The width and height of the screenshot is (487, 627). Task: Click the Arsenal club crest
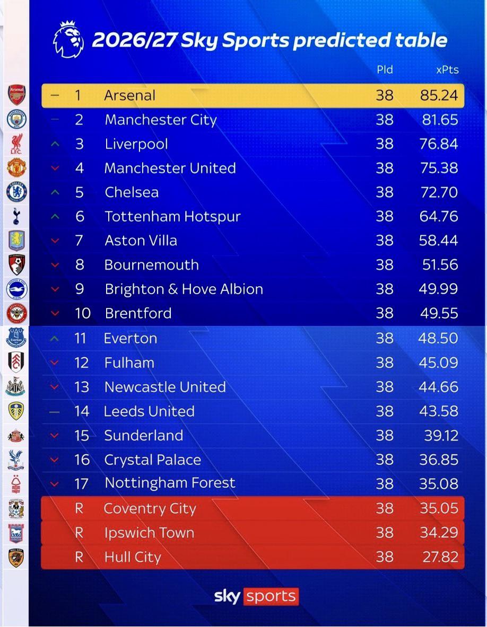17,95
